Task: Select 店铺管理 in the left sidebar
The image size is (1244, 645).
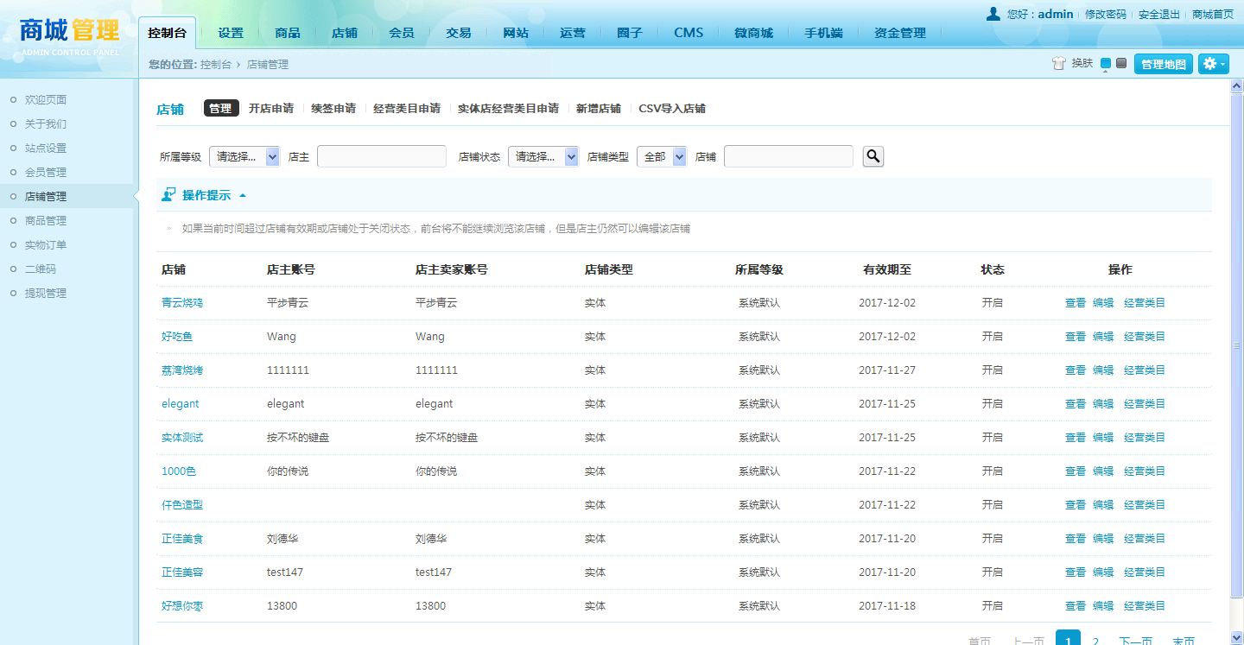Action: pos(46,197)
